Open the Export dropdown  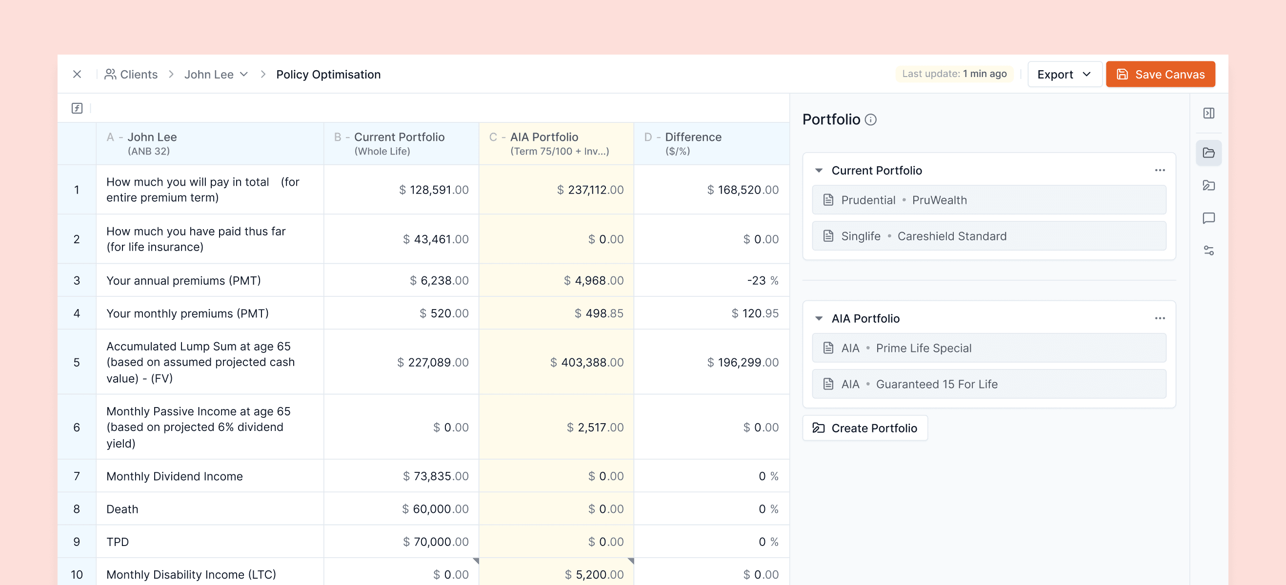pos(1065,74)
